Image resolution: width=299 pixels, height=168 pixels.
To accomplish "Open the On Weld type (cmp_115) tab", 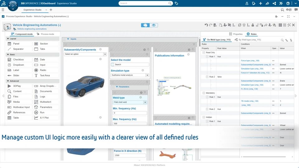I will point(217,40).
